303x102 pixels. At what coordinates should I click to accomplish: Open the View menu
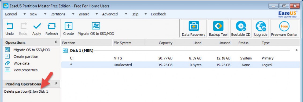[x=34, y=14]
